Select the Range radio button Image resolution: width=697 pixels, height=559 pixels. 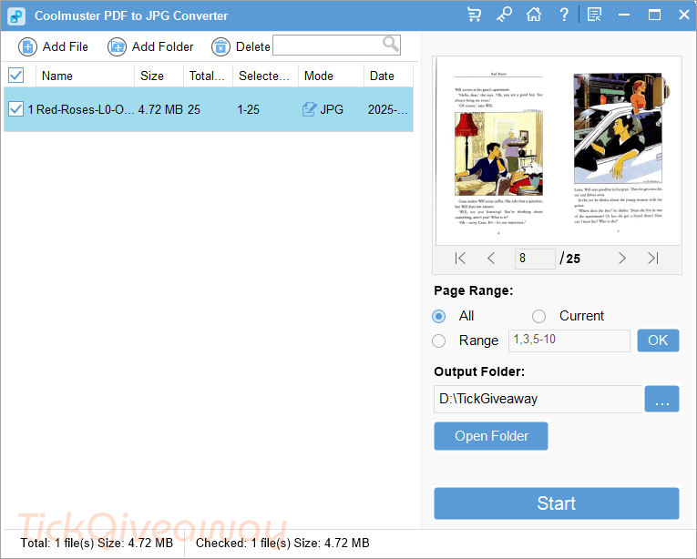point(439,340)
